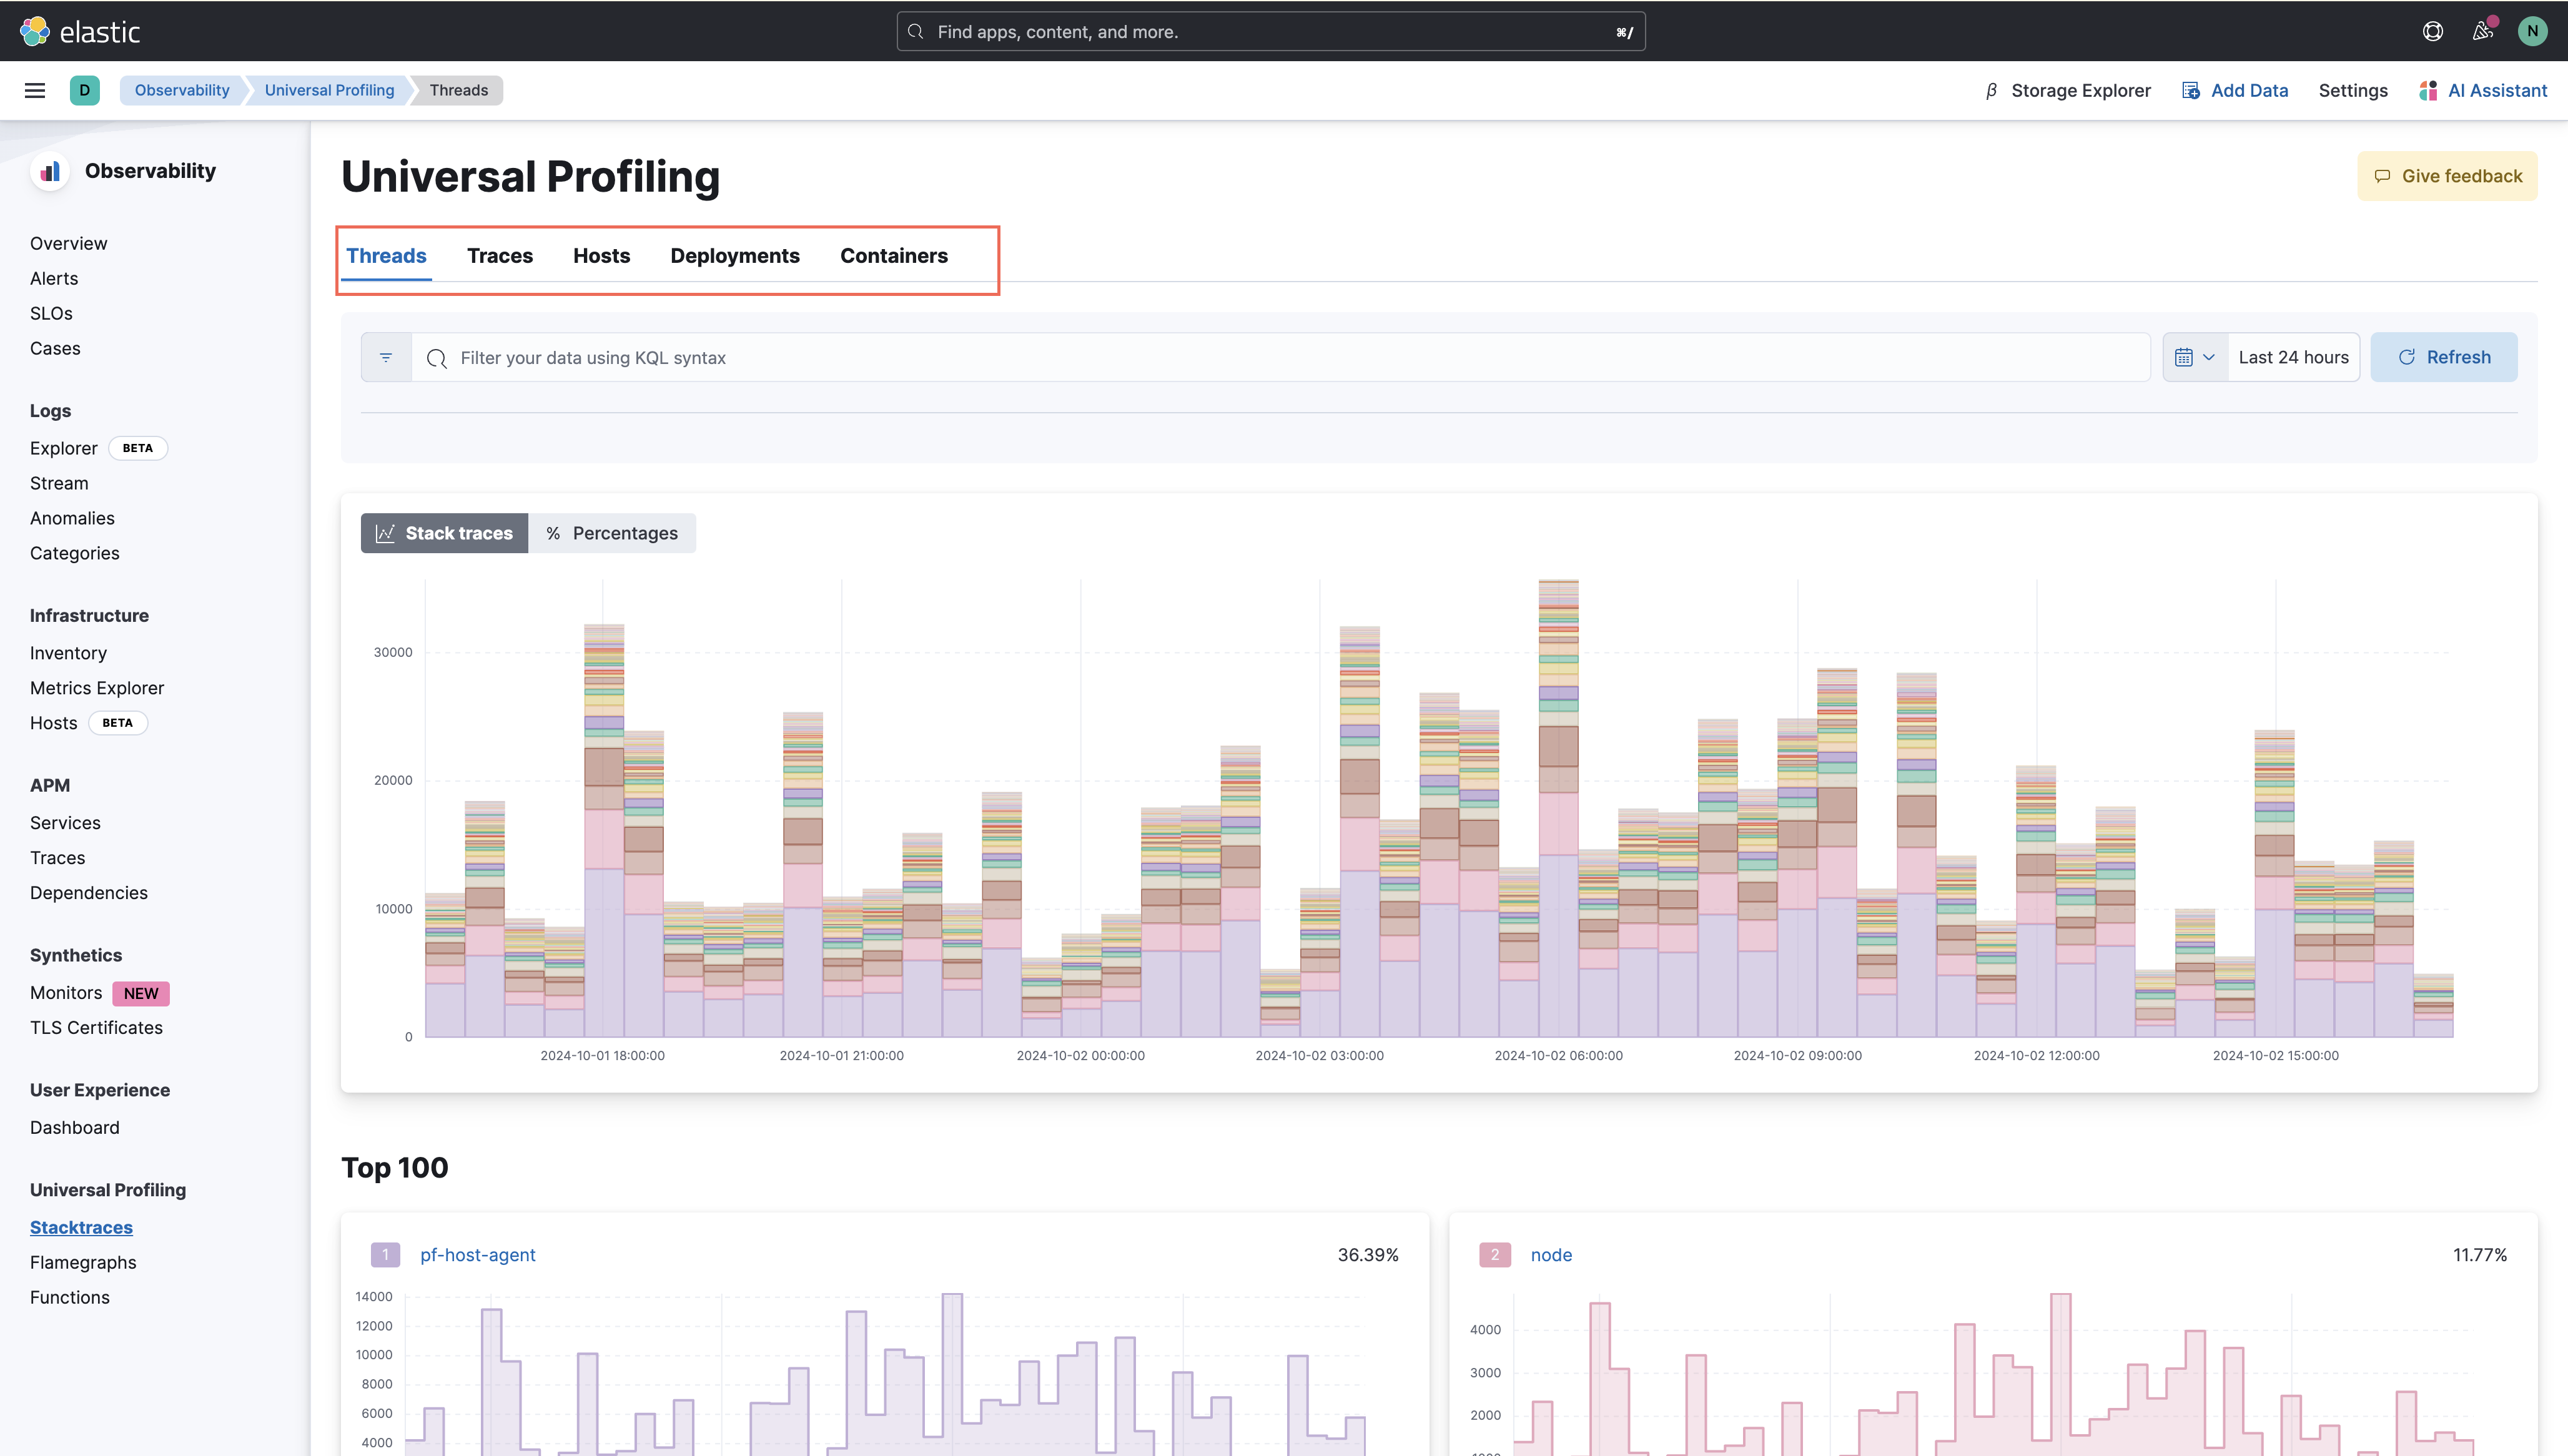Click the search magnifier in KQL bar
The image size is (2568, 1456).
(x=437, y=358)
